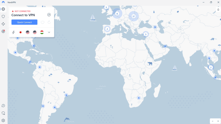
Task: Zoom out the map with minus button
Action: coord(213,121)
